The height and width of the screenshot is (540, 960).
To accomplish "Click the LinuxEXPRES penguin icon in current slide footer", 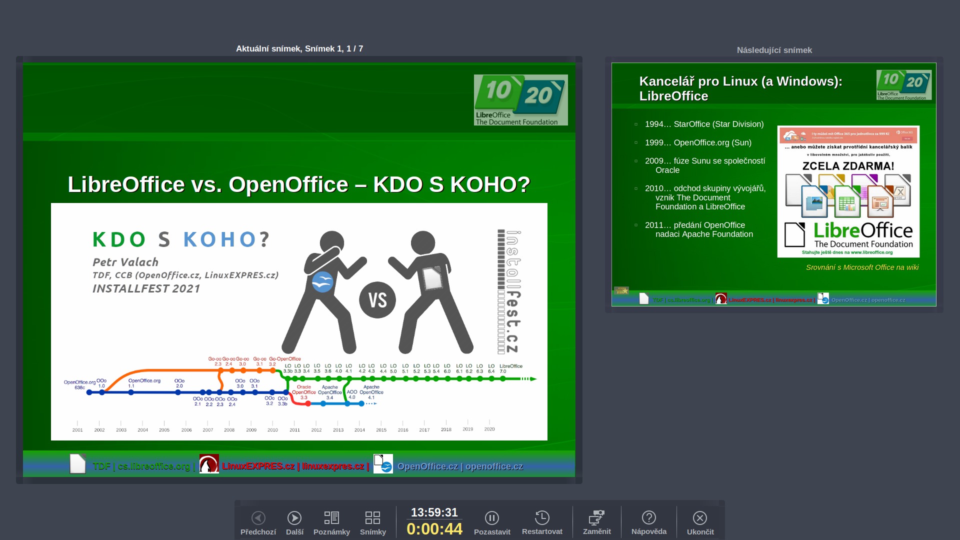I will (209, 464).
